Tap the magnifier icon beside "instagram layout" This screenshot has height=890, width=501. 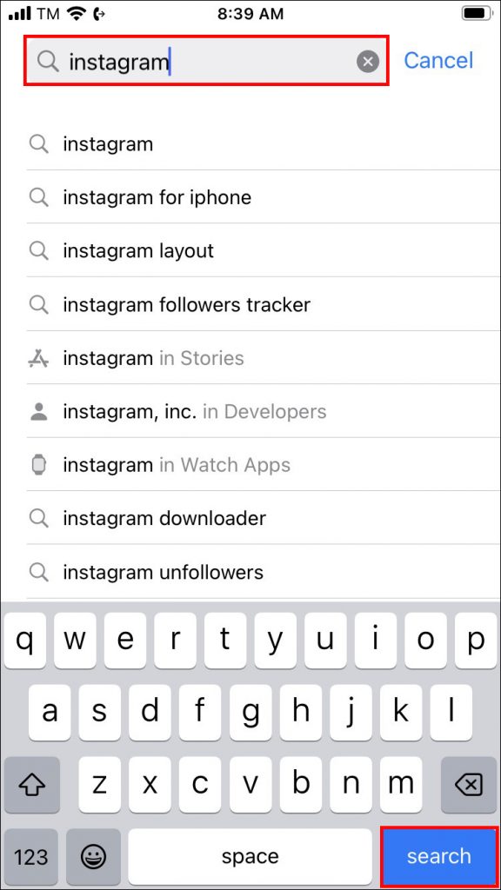pyautogui.click(x=38, y=250)
